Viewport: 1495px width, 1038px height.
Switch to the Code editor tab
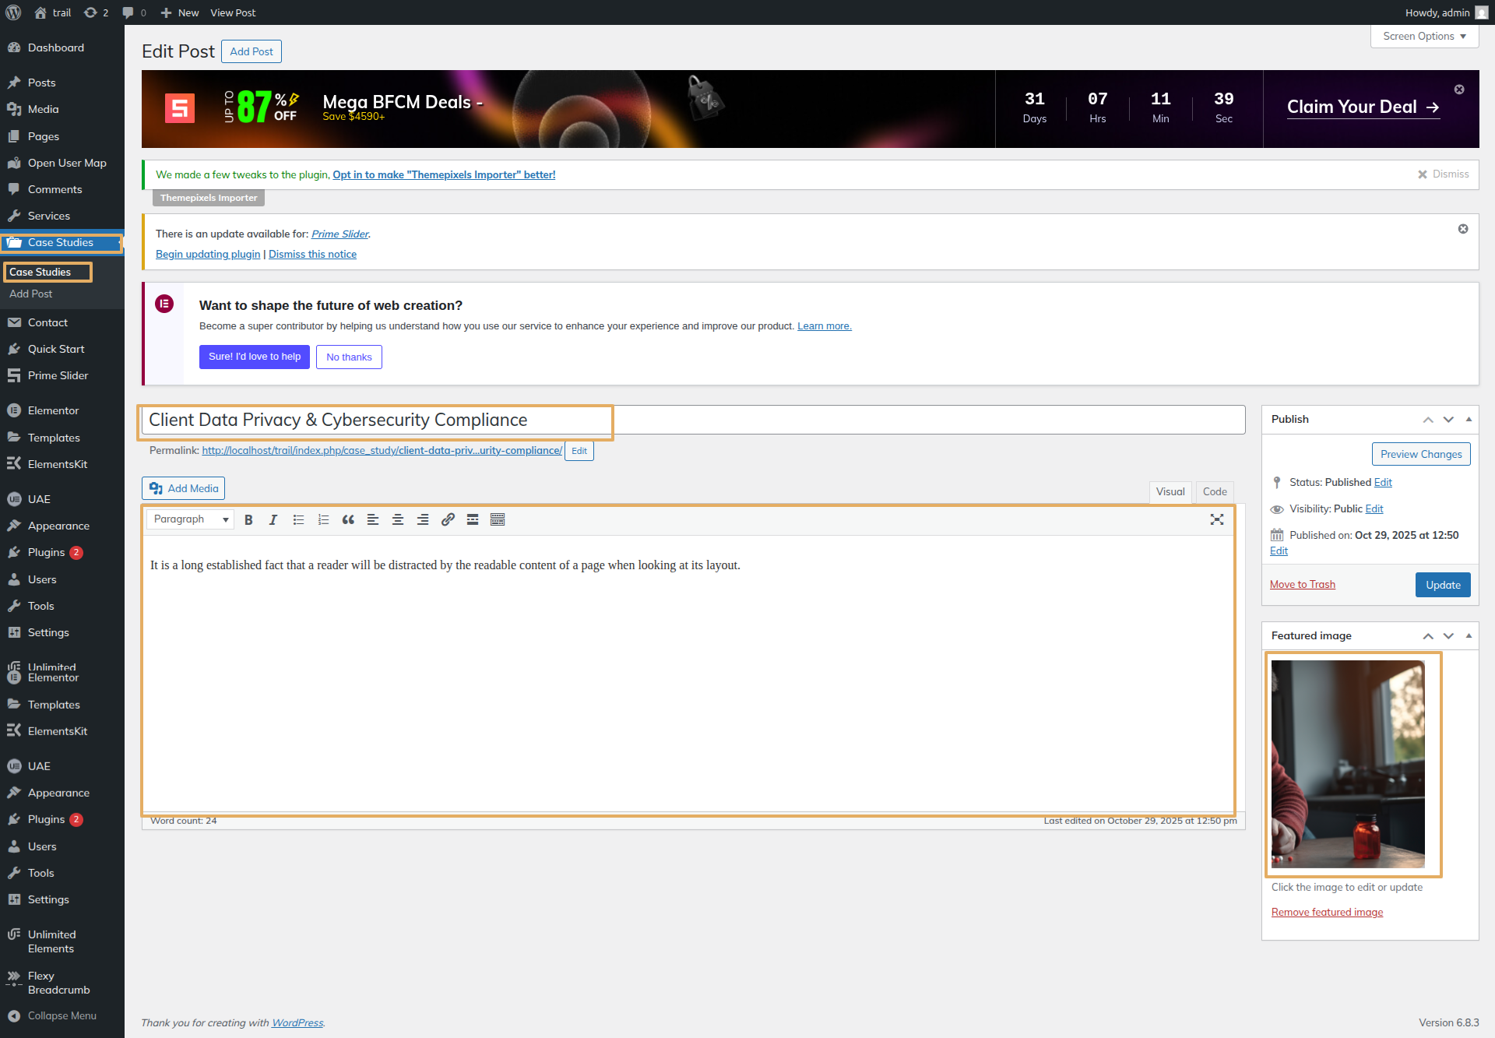point(1214,491)
